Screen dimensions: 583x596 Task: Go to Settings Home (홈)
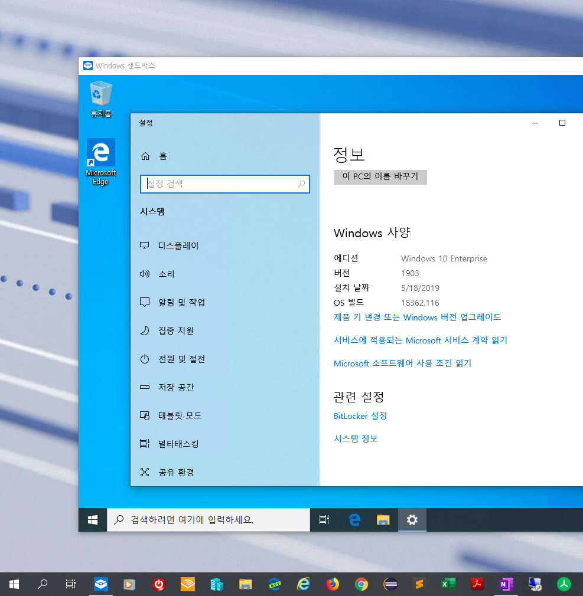pyautogui.click(x=154, y=156)
